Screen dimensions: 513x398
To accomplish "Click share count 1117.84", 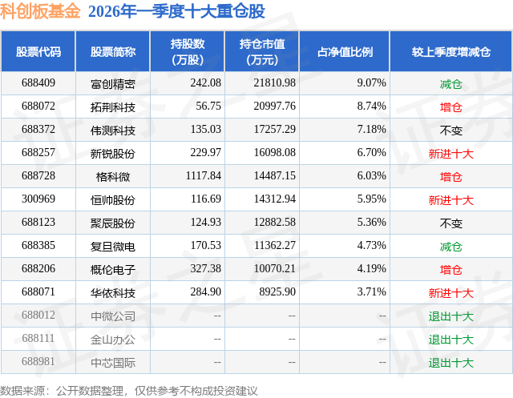I will (x=204, y=176).
